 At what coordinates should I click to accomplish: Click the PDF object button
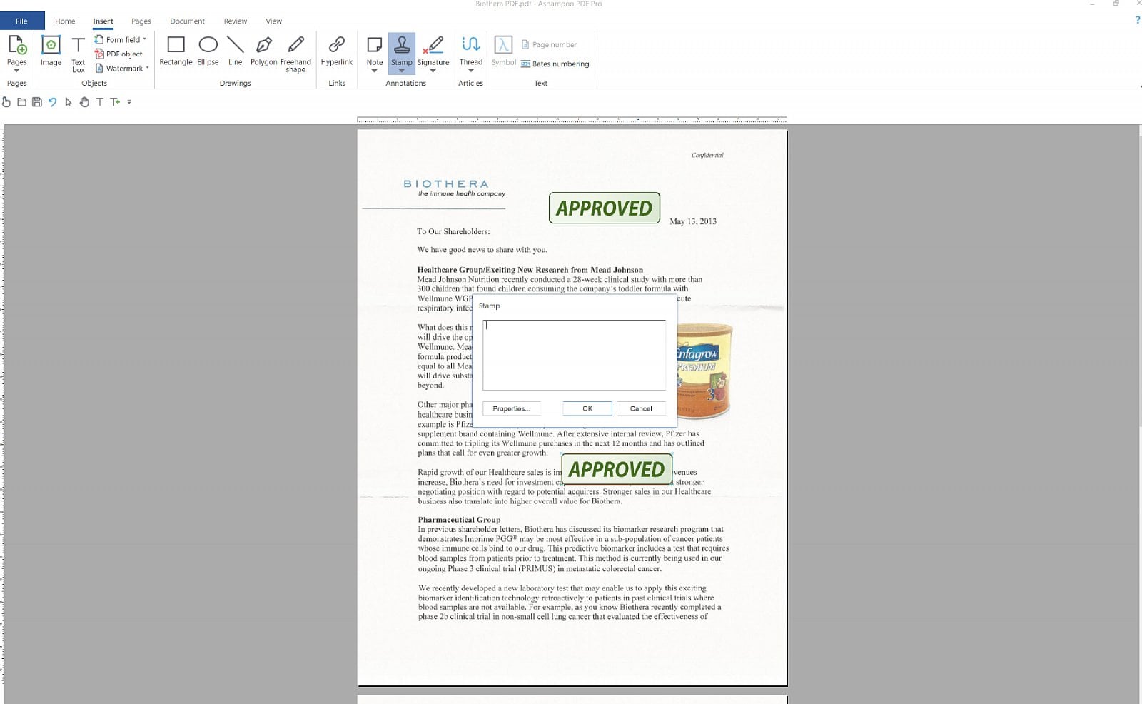118,54
